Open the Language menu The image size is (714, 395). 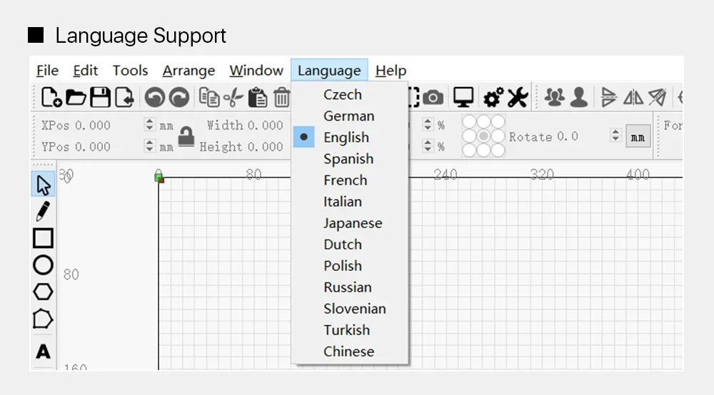pyautogui.click(x=328, y=71)
